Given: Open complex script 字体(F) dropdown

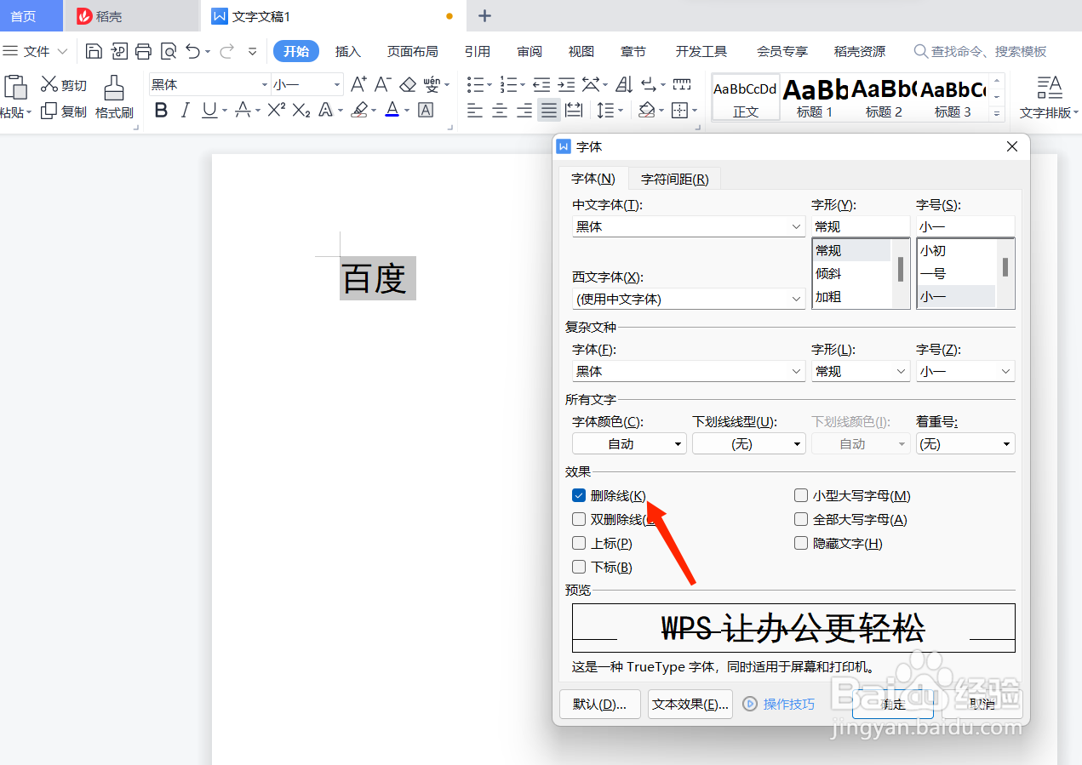Looking at the screenshot, I should point(796,371).
